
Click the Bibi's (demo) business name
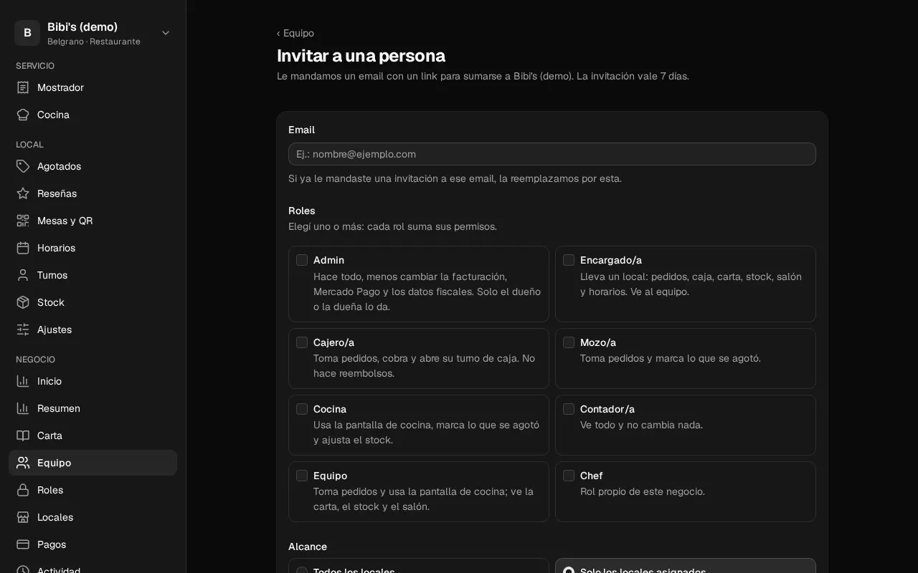click(82, 27)
